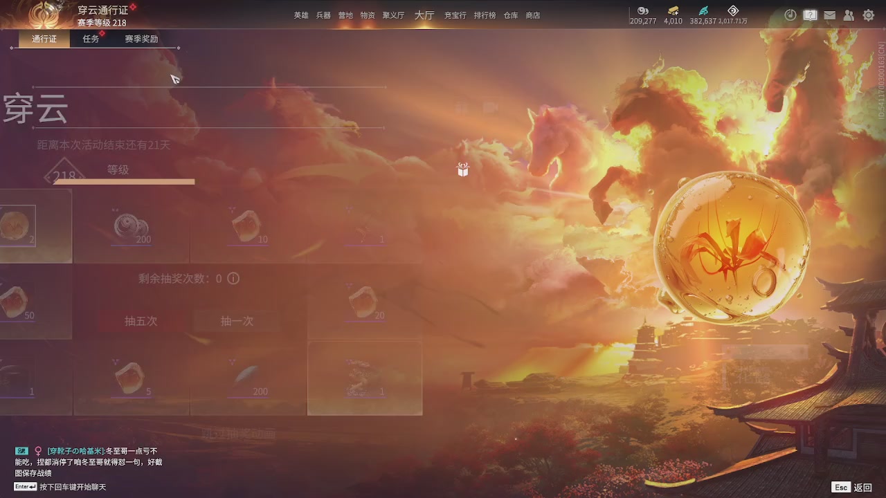Click the 382,637 currency amount

pos(703,21)
